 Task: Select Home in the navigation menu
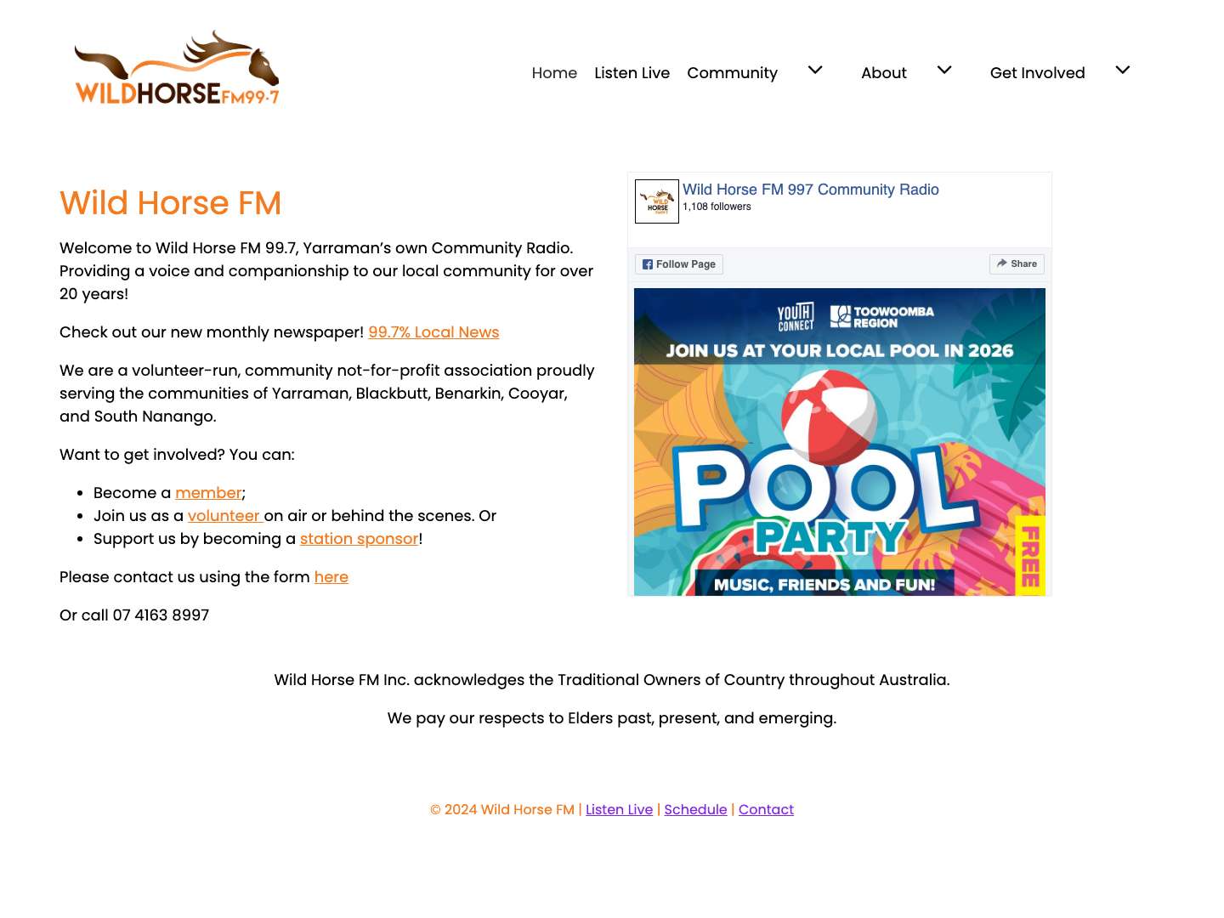(554, 73)
